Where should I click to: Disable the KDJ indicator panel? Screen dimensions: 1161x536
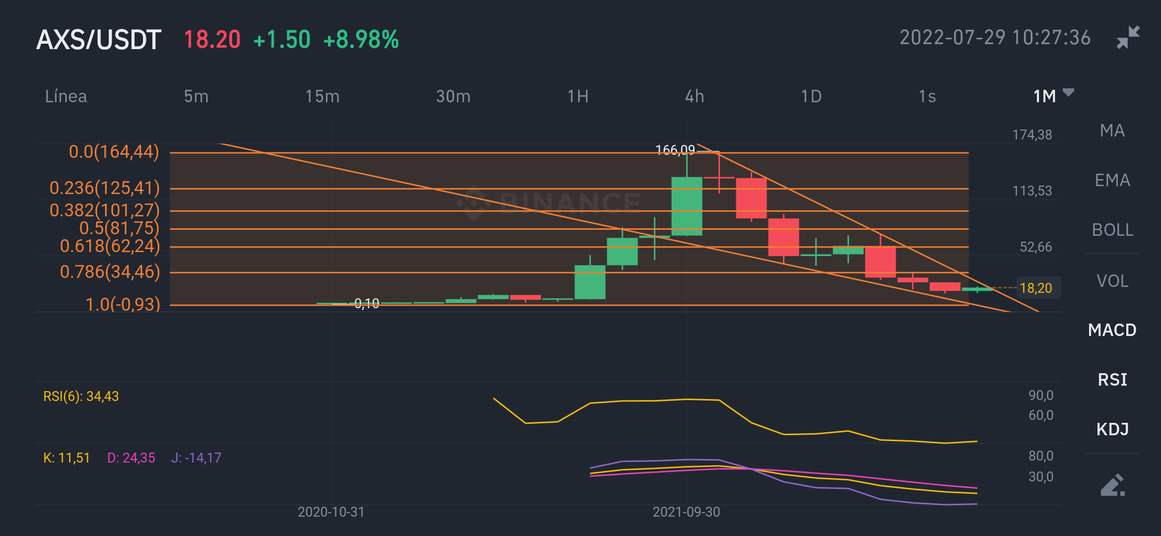point(1112,429)
